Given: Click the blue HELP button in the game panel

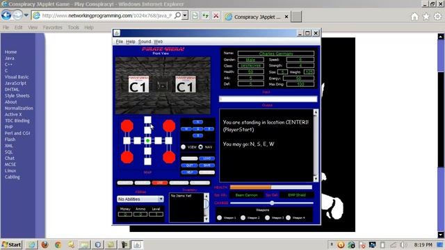Looking at the screenshot, I should [x=189, y=172].
